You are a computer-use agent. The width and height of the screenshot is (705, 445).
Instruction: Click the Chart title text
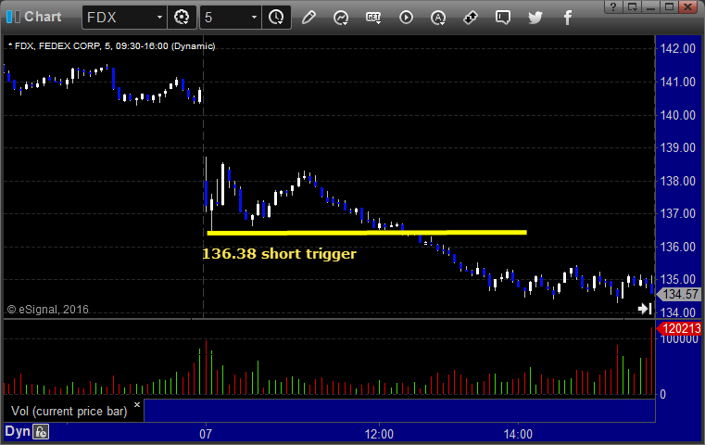[x=43, y=17]
